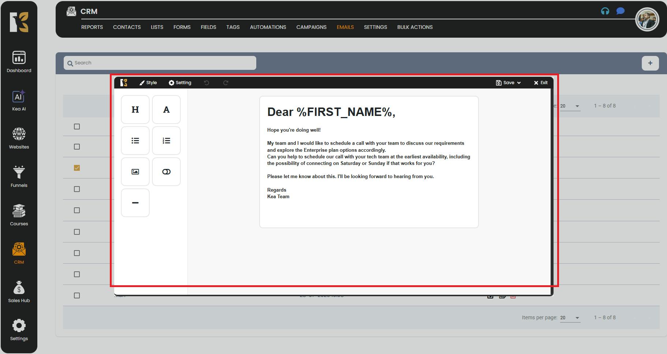Exit the email editor
Screen dimensions: 667x354
pyautogui.click(x=541, y=83)
